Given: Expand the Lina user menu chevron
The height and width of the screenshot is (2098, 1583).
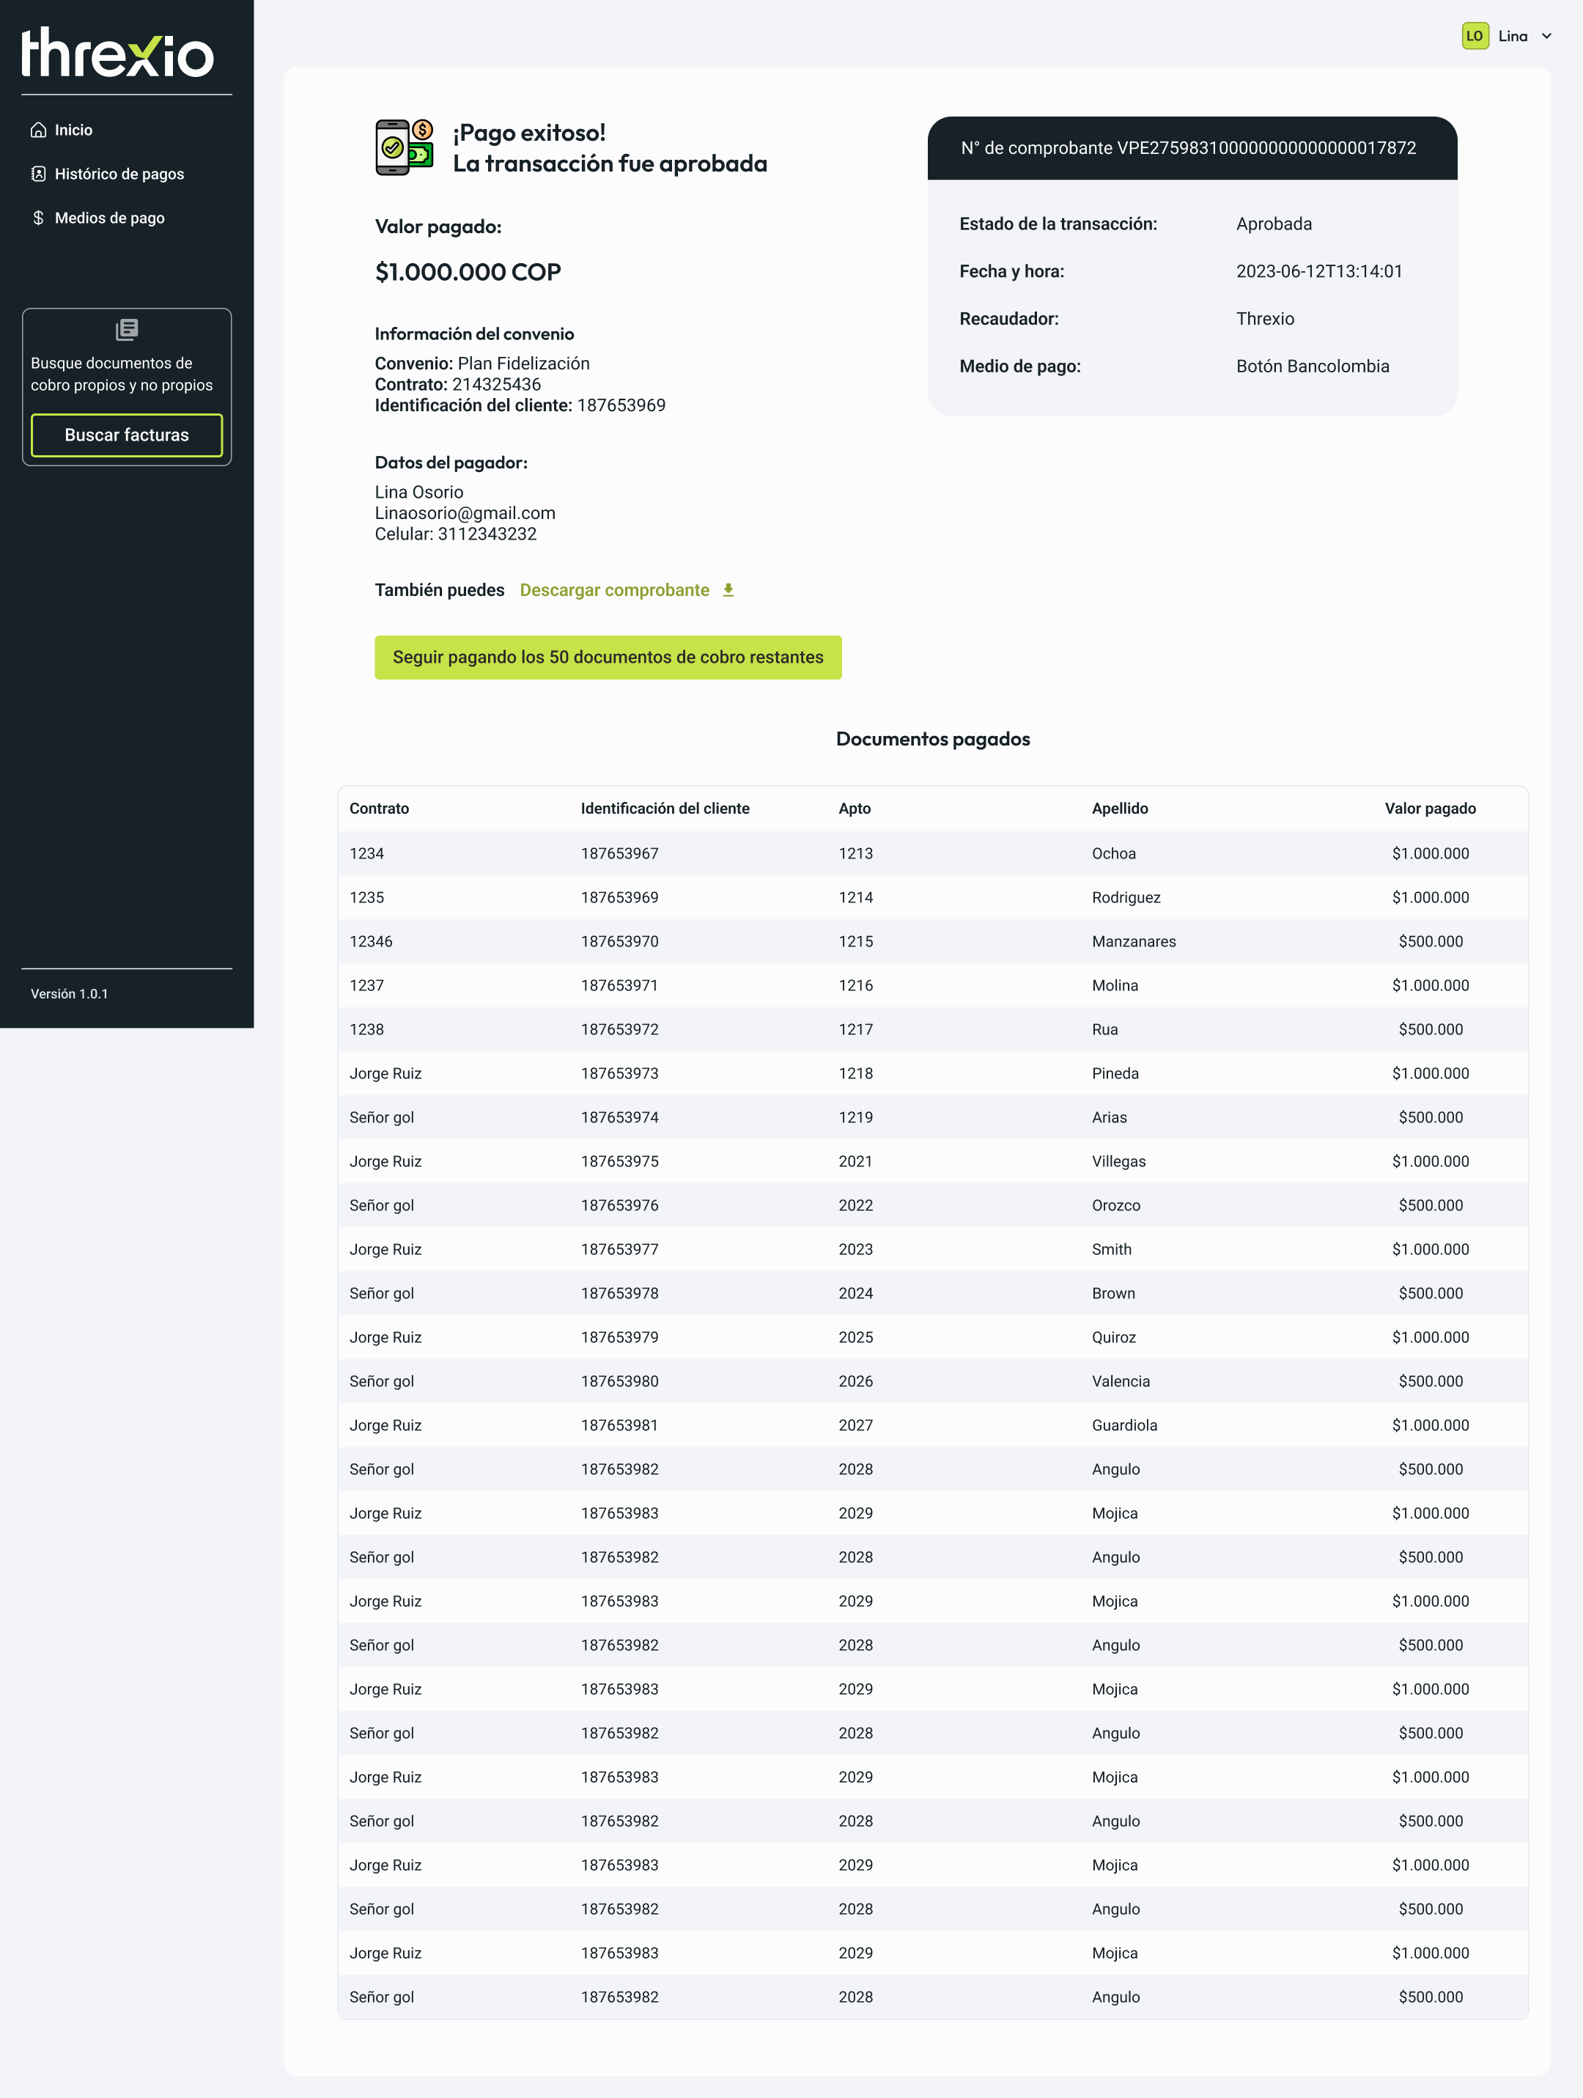Looking at the screenshot, I should click(1546, 36).
